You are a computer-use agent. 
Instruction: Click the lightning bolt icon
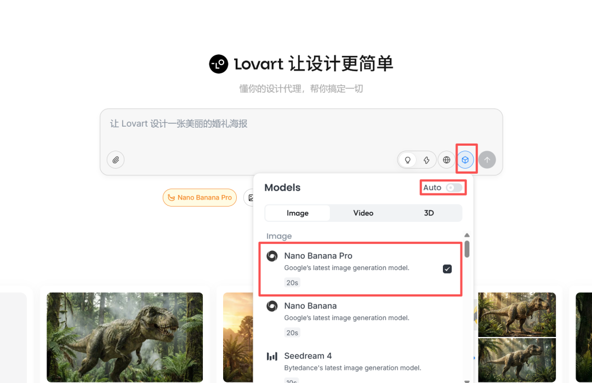427,159
